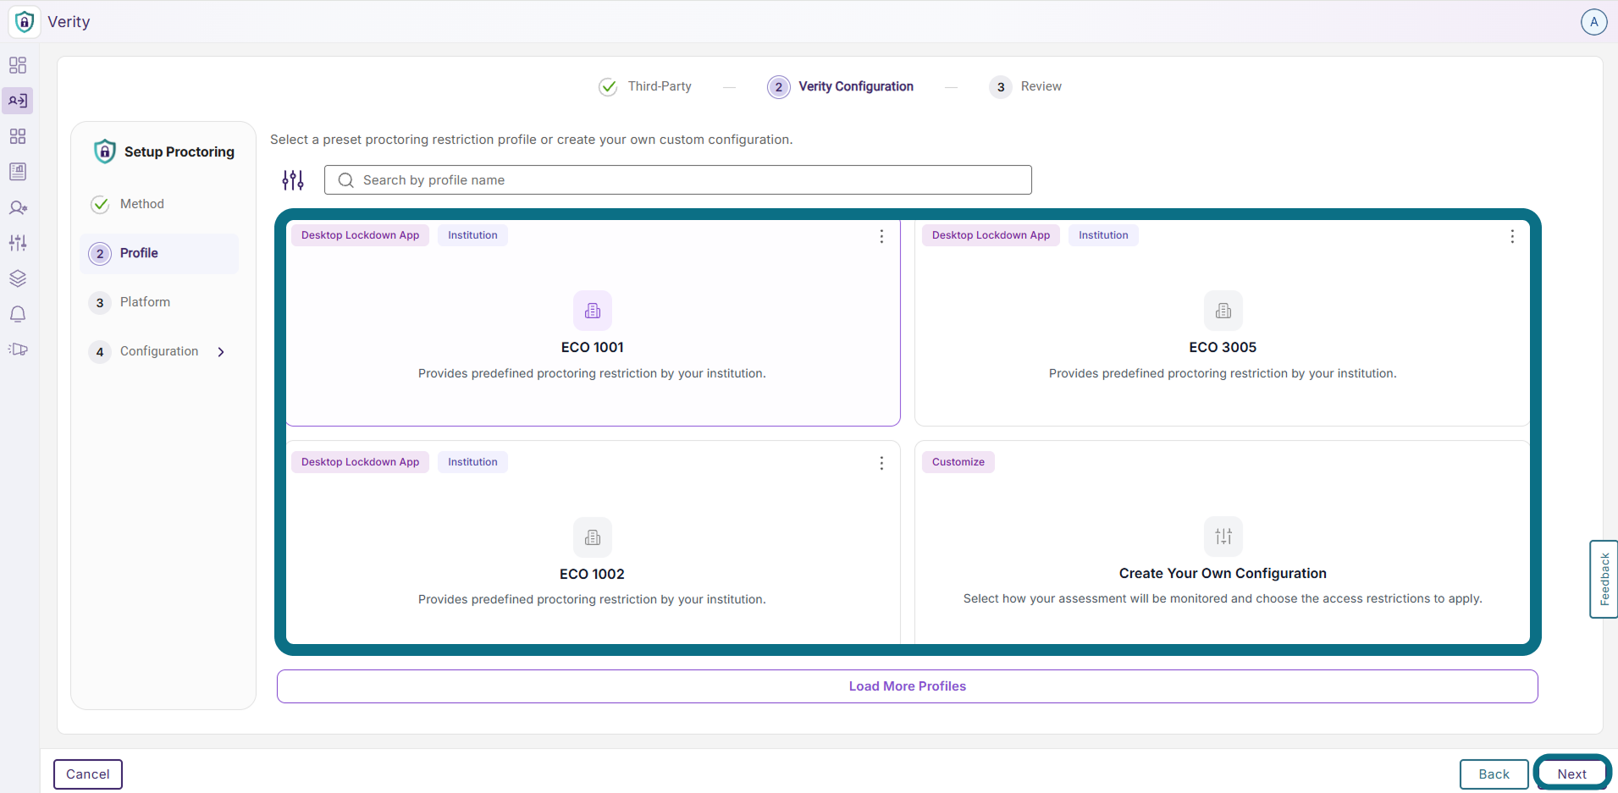The image size is (1618, 793).
Task: Open the second grid icon in sidebar
Action: [18, 136]
